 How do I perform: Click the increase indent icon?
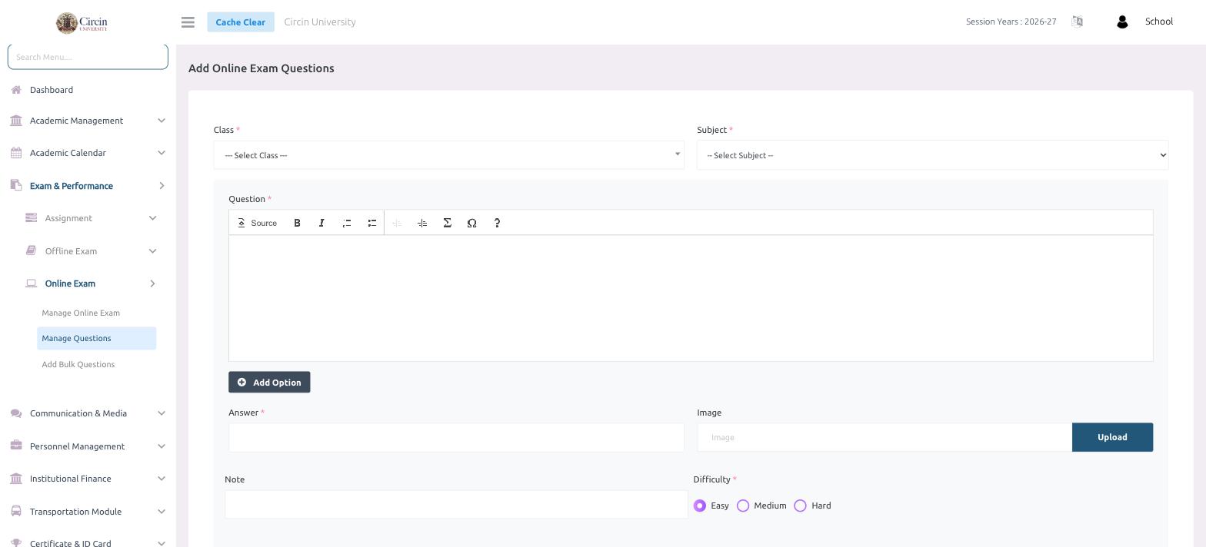[x=422, y=223]
